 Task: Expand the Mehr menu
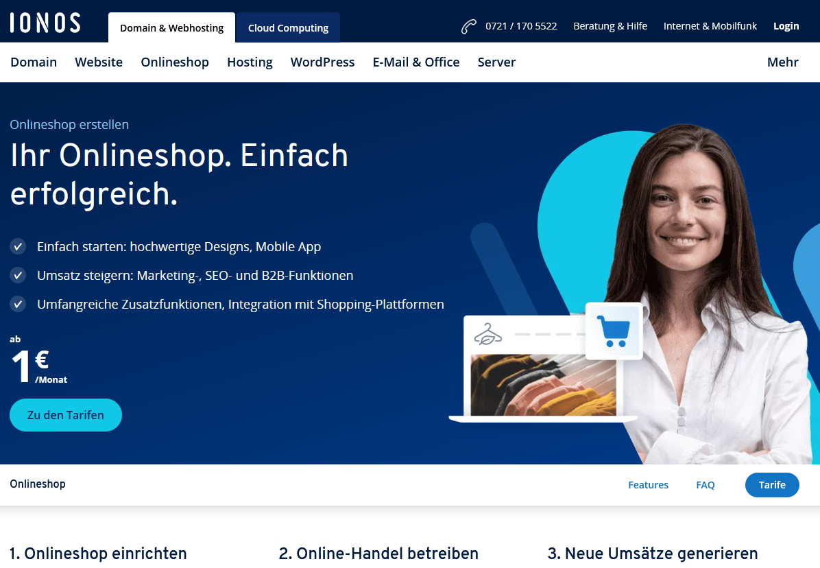click(x=783, y=62)
